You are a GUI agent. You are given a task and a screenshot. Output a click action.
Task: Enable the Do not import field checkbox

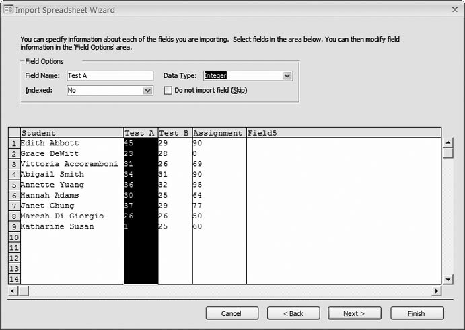click(168, 90)
